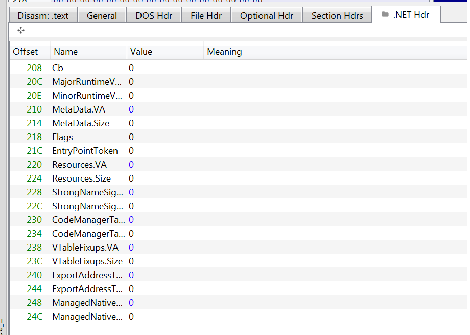The image size is (470, 335).
Task: Switch to the DOS Hdr tab
Action: coord(154,15)
